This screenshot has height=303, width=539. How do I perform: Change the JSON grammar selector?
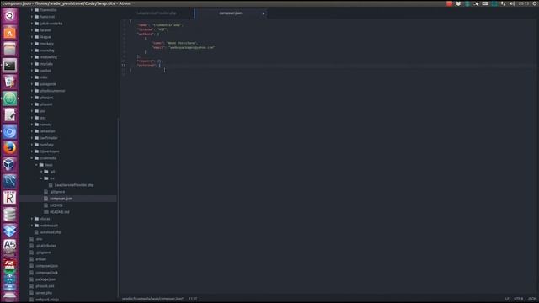click(x=532, y=299)
